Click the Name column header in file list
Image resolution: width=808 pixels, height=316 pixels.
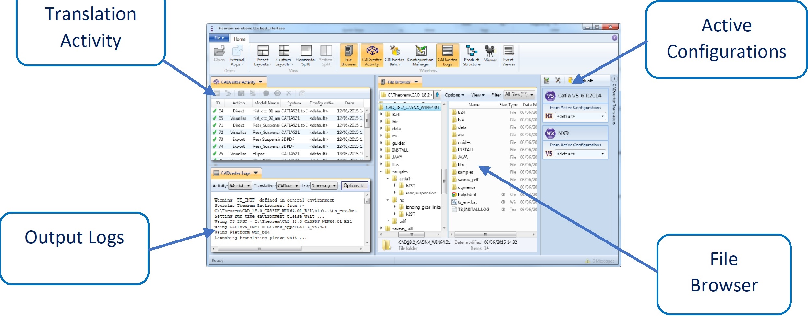pos(474,105)
